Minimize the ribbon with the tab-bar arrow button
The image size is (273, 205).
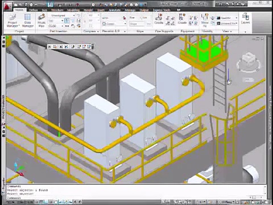tap(179, 10)
